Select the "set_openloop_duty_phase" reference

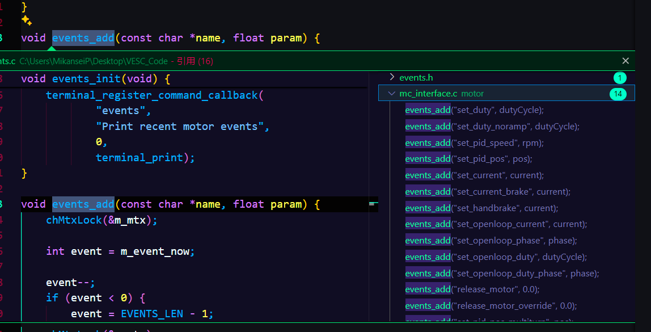click(502, 274)
